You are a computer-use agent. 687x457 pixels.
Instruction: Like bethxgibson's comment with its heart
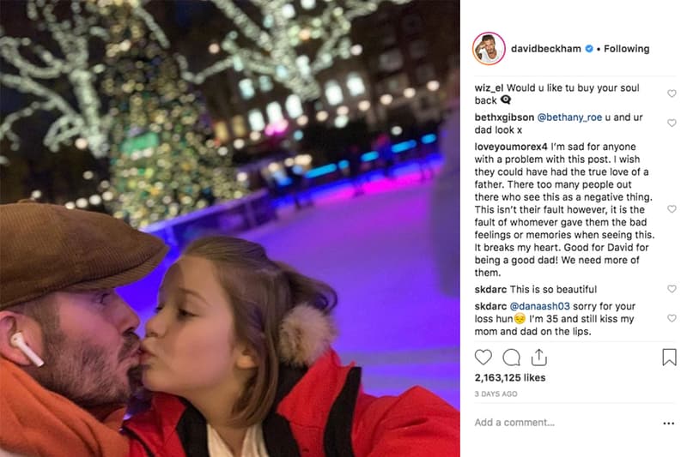pos(672,123)
